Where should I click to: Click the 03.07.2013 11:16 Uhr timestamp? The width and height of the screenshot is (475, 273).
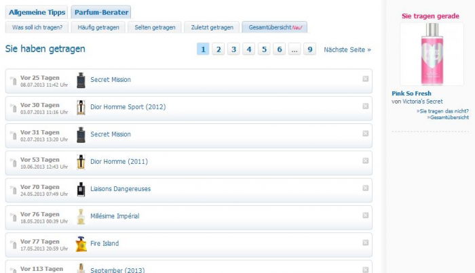44,112
